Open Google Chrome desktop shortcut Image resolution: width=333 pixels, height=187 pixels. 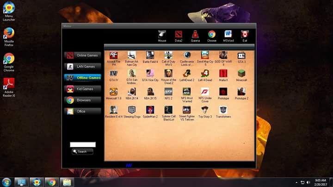tap(9, 62)
